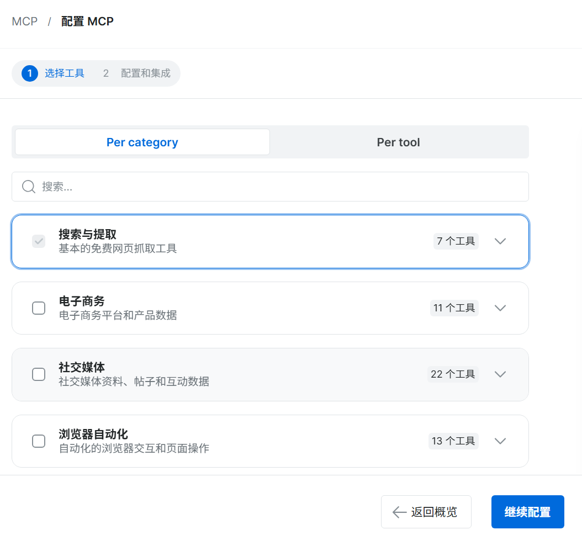Viewport: 582px width, 535px height.
Task: Click the magnifier icon in search box
Action: coord(29,187)
